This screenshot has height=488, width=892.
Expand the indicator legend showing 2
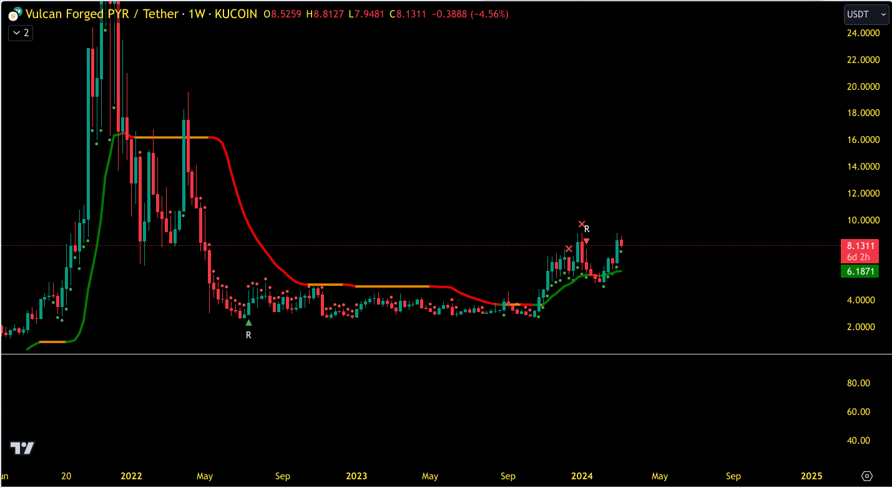(21, 33)
